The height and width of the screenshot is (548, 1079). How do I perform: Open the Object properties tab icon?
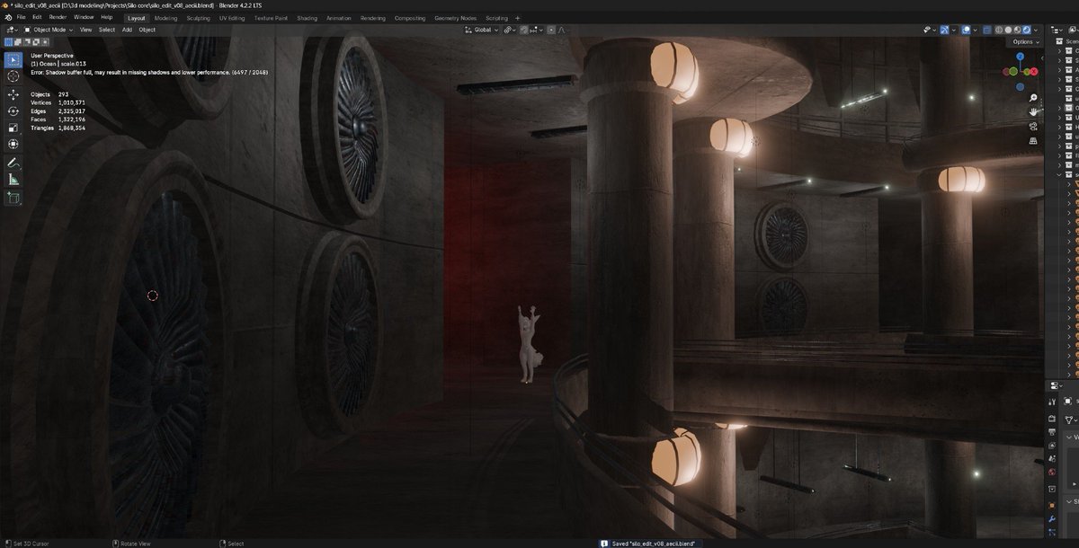[1052, 505]
